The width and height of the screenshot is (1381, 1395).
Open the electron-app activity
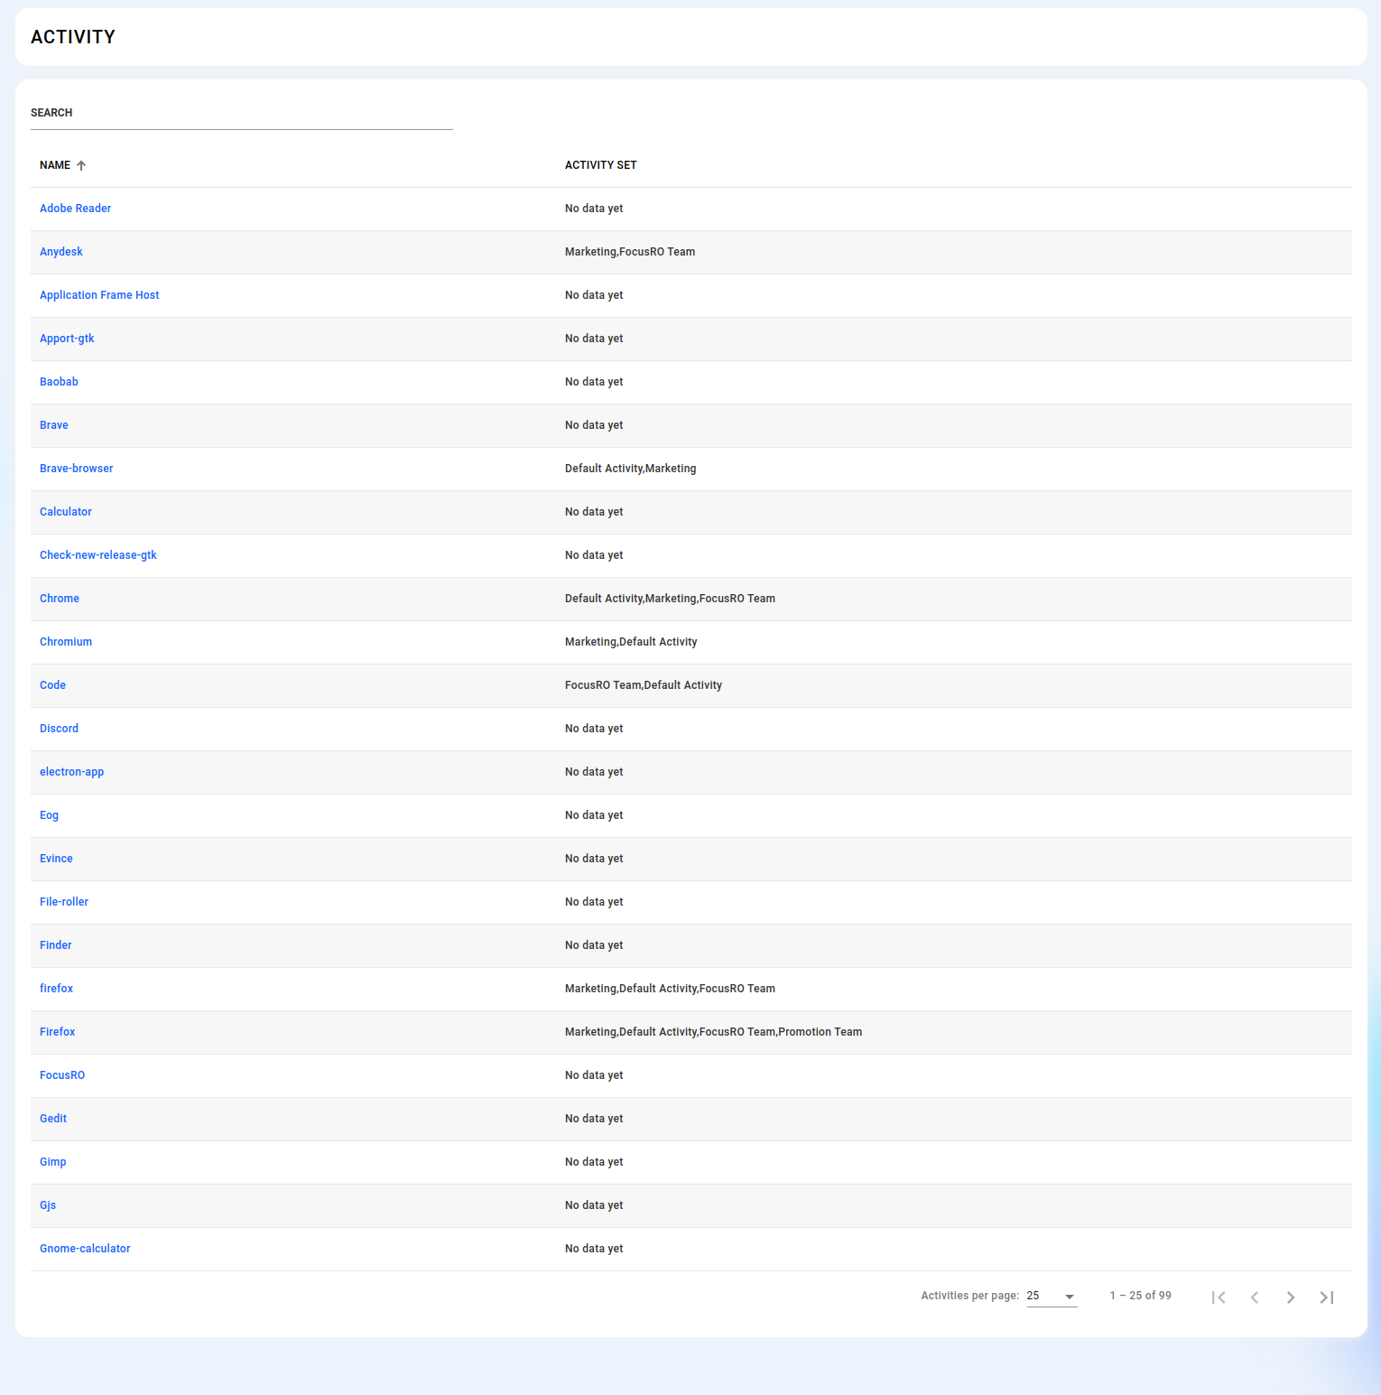[72, 772]
